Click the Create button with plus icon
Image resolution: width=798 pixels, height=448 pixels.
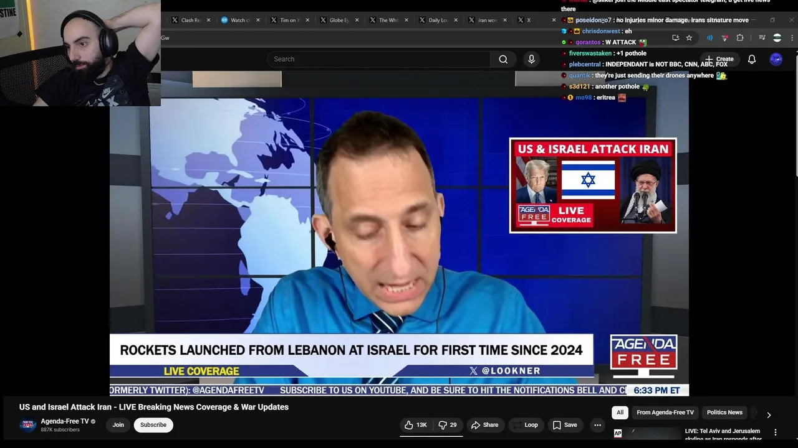[x=719, y=59]
